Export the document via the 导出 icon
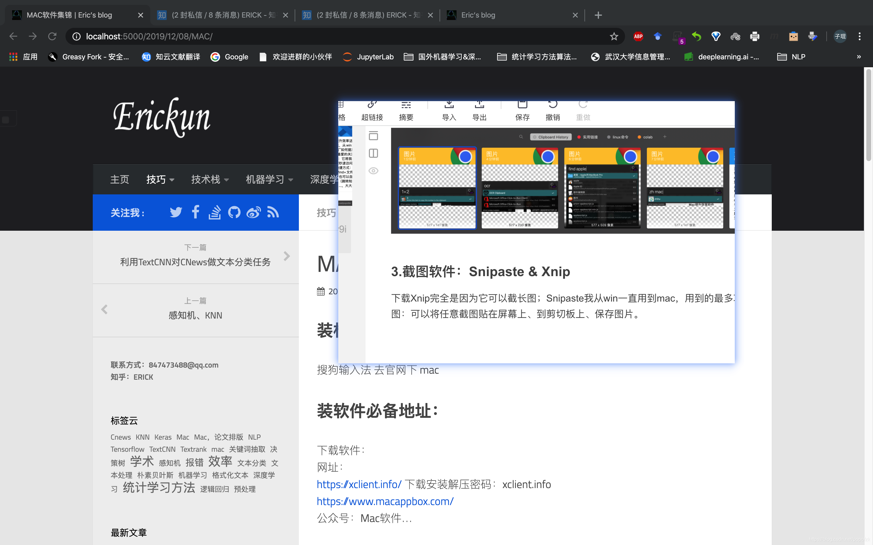The image size is (873, 545). 479,110
